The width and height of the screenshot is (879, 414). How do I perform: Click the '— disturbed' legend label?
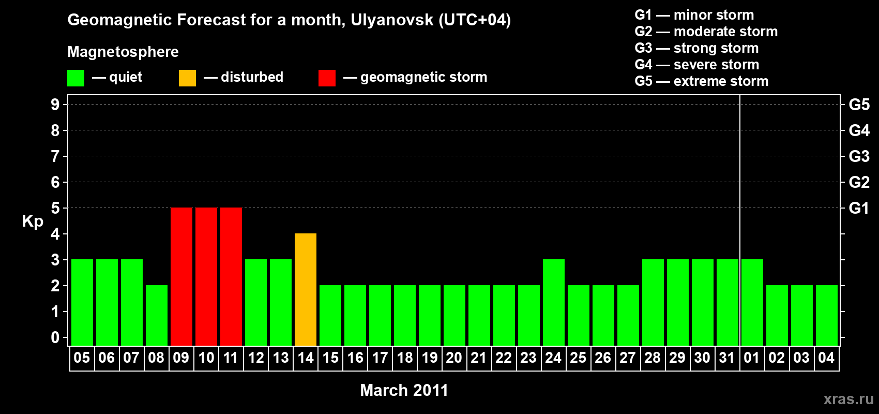pyautogui.click(x=244, y=77)
